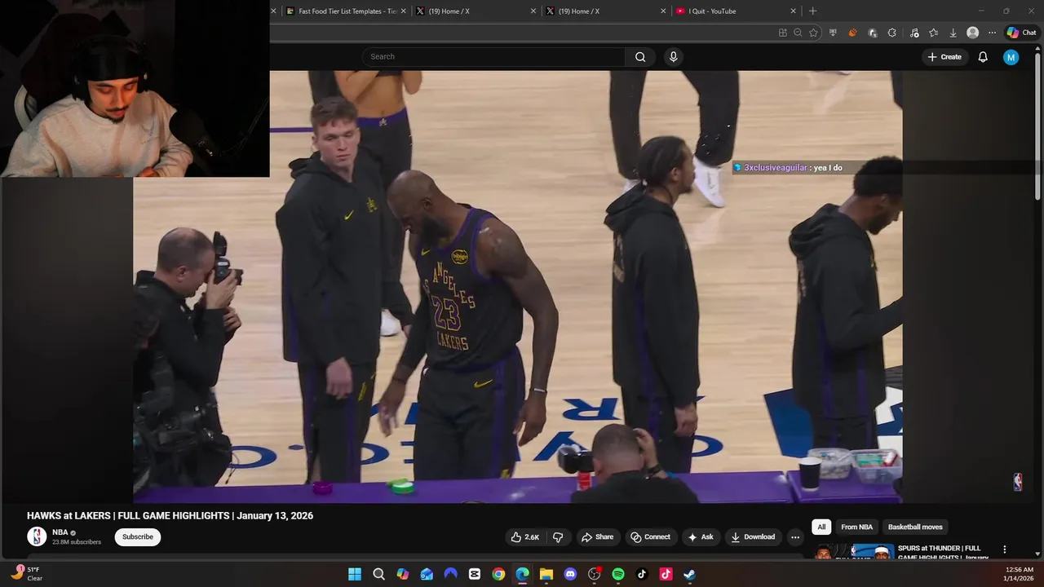Open options for Spurs at Thunder video
1044x587 pixels.
tap(1005, 549)
